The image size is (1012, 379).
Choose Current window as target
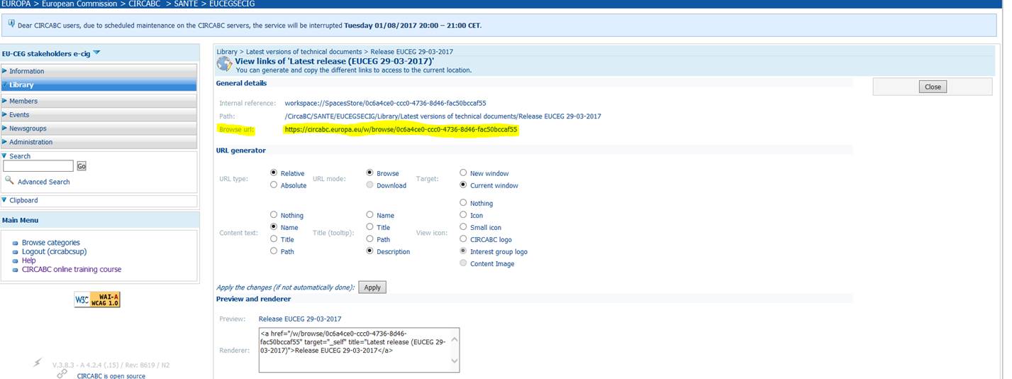click(x=463, y=185)
